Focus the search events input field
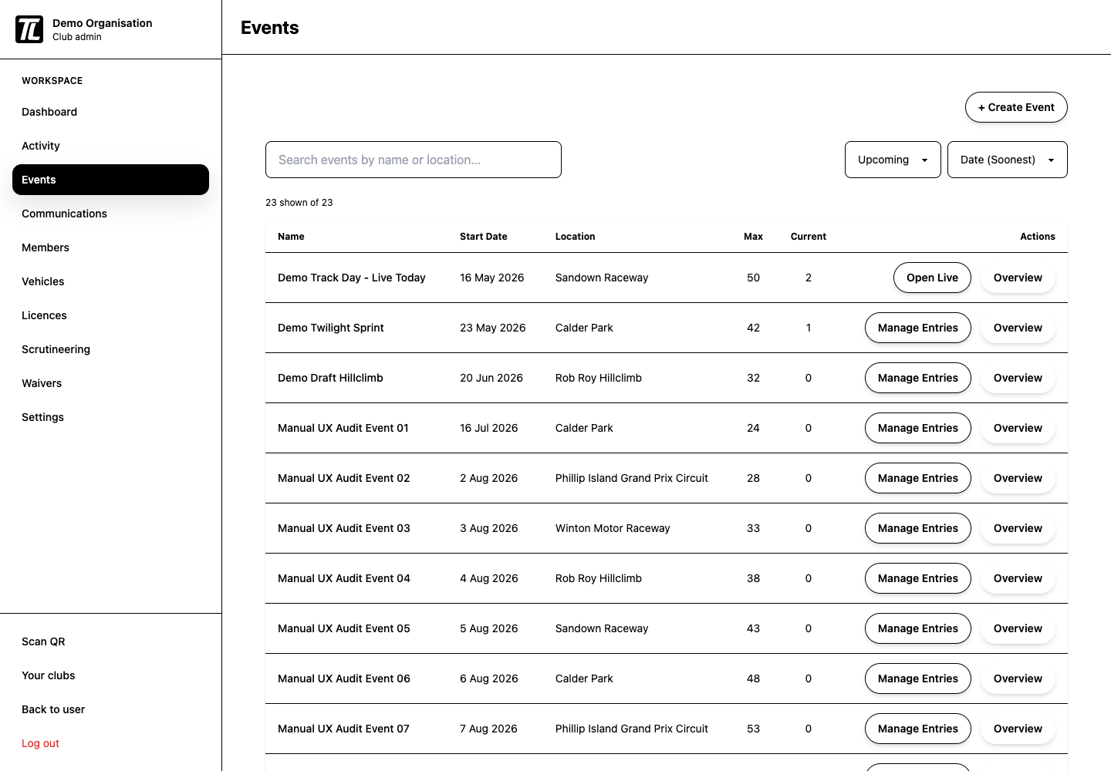The height and width of the screenshot is (771, 1111). coord(414,160)
